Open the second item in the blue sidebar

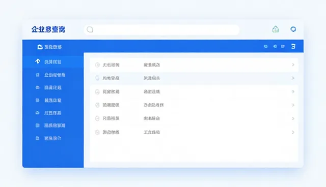point(53,75)
